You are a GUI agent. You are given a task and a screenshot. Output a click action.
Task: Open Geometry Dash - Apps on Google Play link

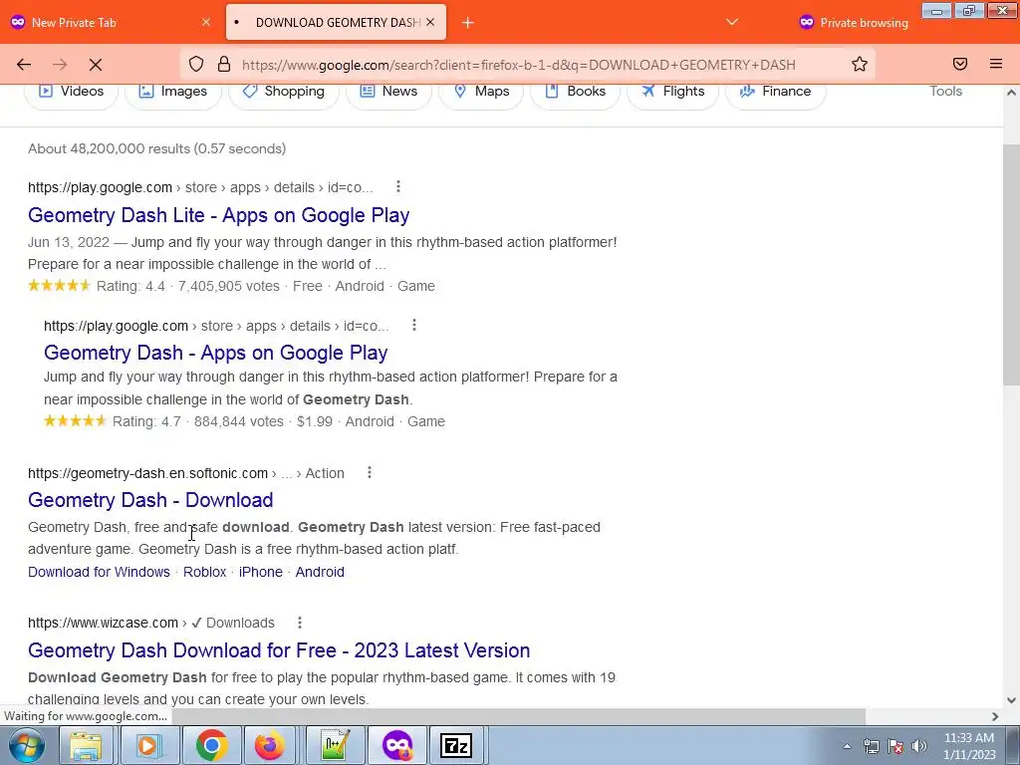215,353
